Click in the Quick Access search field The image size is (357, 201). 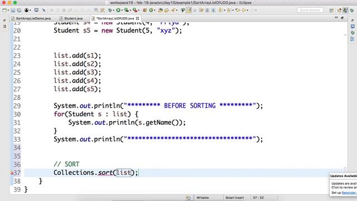tap(310, 10)
